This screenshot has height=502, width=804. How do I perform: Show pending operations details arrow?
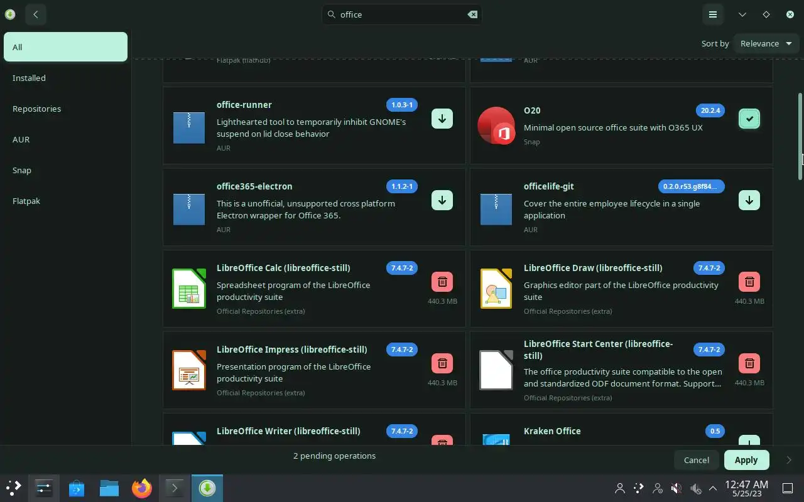pyautogui.click(x=789, y=460)
